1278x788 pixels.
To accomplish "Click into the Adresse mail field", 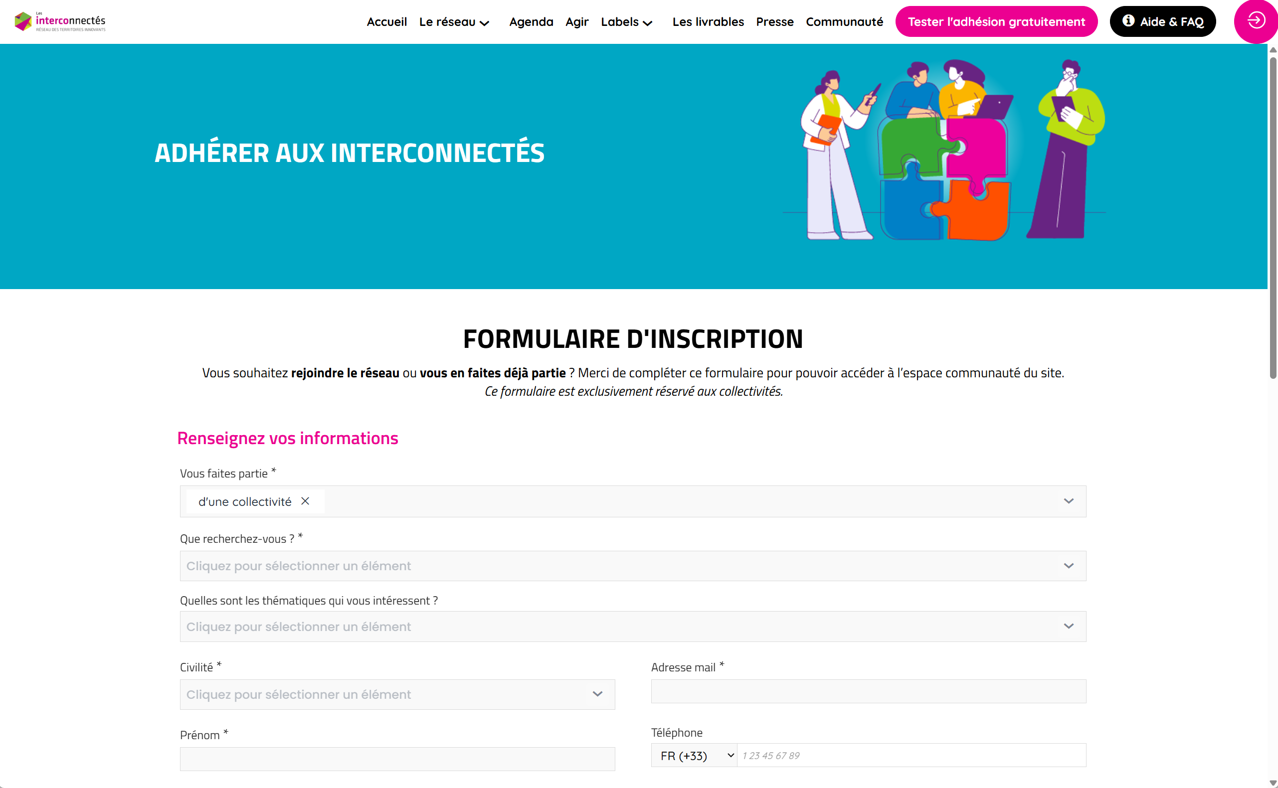I will 868,691.
